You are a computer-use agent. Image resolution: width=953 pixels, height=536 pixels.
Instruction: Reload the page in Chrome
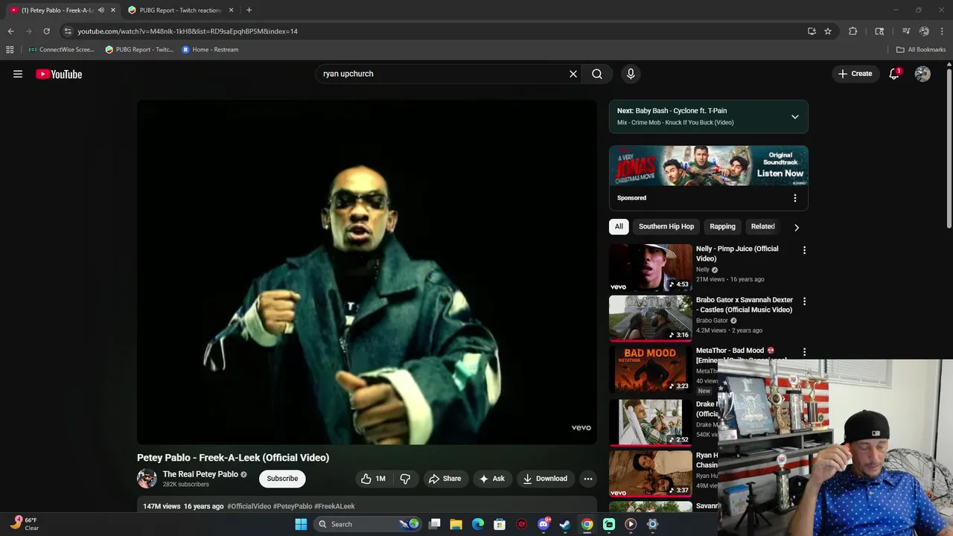[46, 31]
